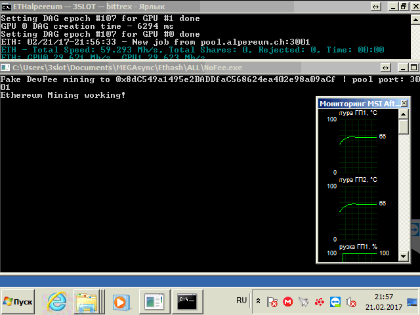Click the GPU2 temperature graph
Viewport: 420px width, 315px height.
coord(358,213)
